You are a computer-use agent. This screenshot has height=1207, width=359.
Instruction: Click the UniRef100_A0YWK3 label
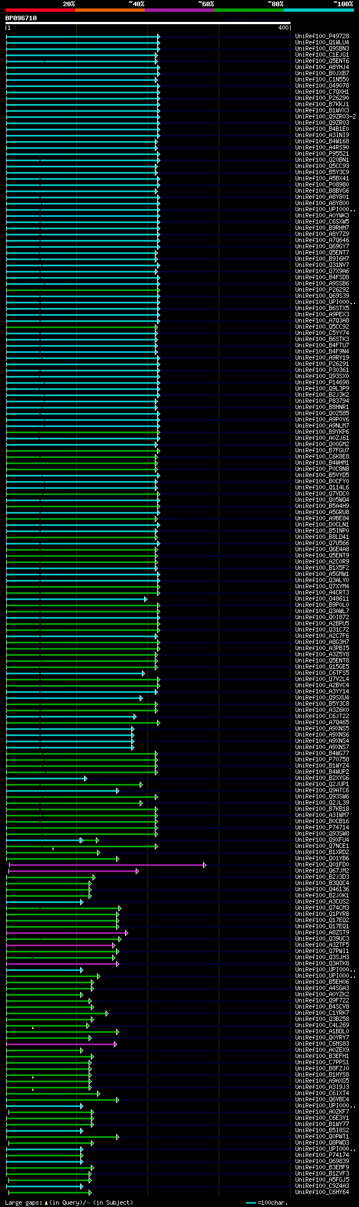tap(322, 215)
